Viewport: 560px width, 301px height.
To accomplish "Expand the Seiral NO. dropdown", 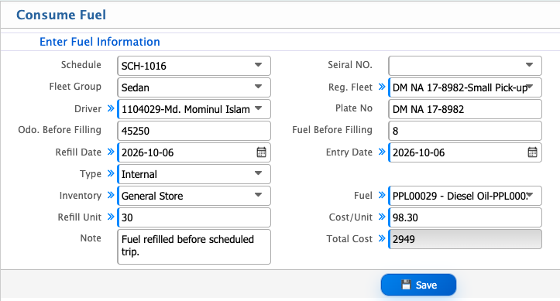I will (465, 66).
